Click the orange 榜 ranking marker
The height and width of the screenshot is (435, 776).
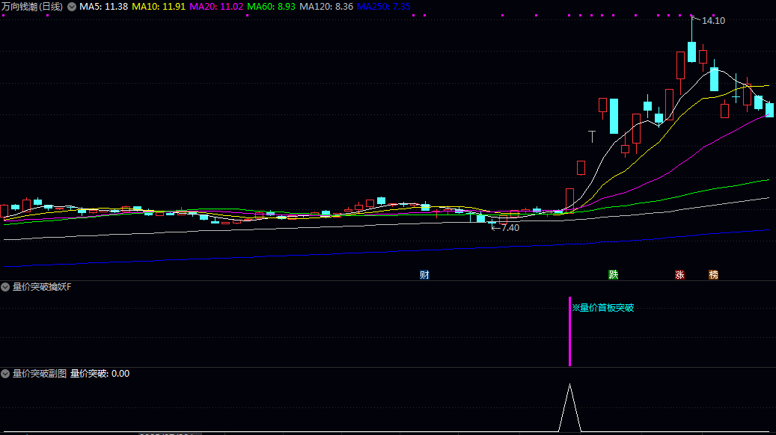click(x=713, y=274)
